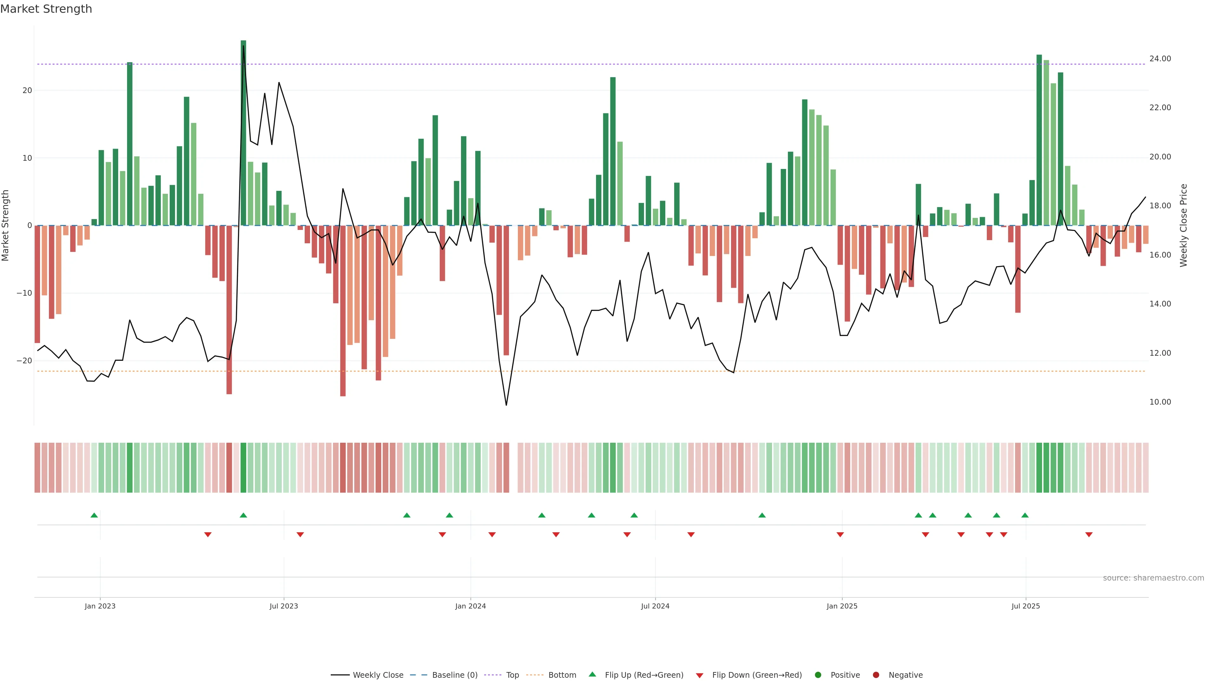Image resolution: width=1220 pixels, height=686 pixels.
Task: Click the red flip-down marker just before Jan 2025
Action: click(x=840, y=535)
